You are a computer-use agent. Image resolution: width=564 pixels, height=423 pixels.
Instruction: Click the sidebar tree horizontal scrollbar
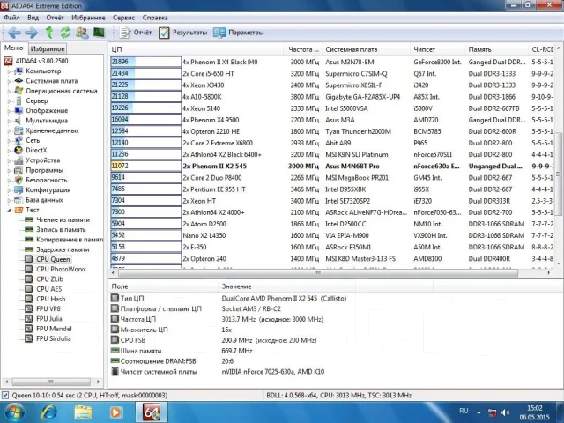(x=51, y=382)
